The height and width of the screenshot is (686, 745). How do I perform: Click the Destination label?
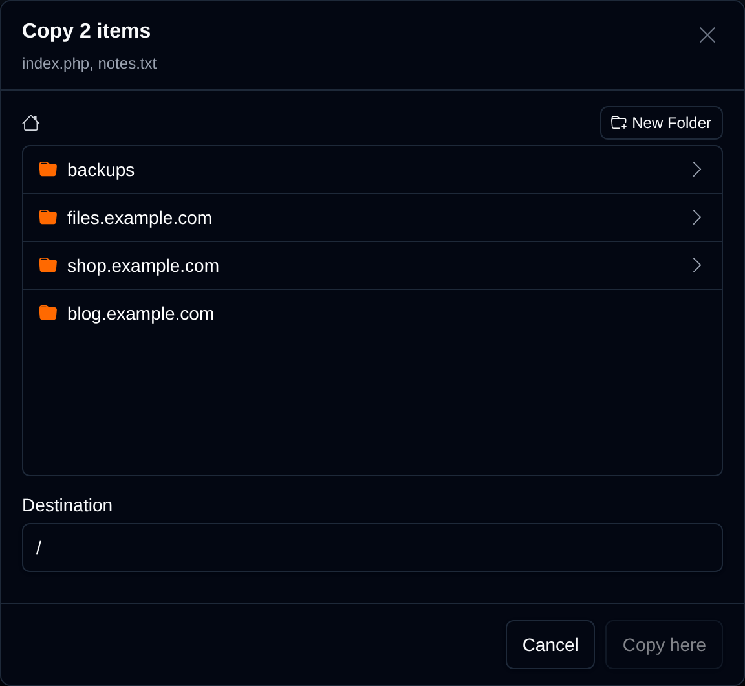point(67,505)
